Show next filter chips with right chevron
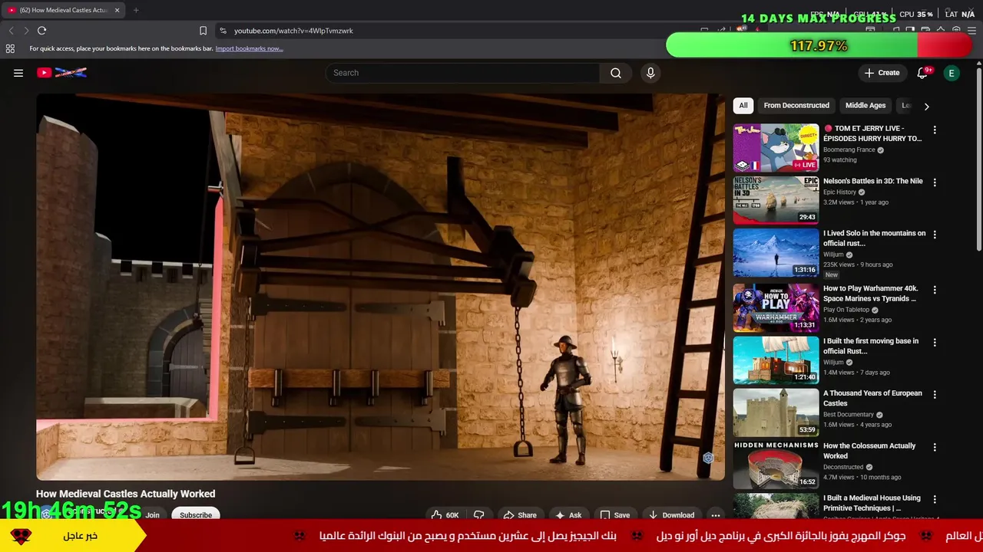Image resolution: width=983 pixels, height=552 pixels. pos(926,107)
